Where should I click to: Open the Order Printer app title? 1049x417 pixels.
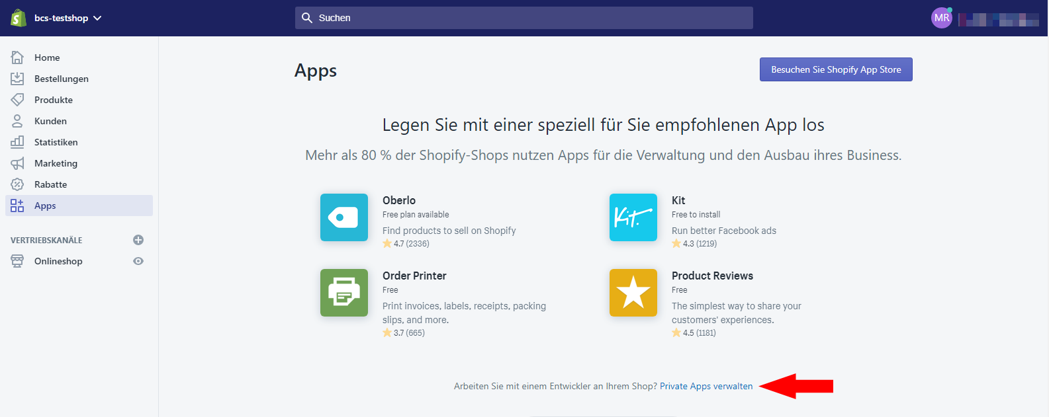(x=414, y=276)
